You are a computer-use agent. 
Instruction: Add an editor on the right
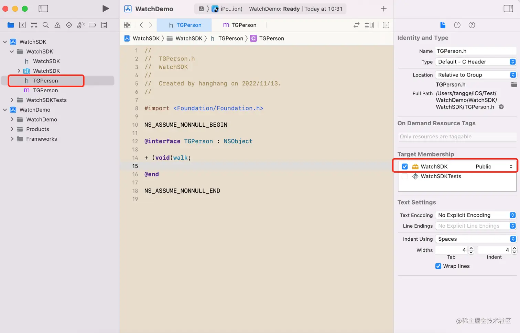(x=386, y=25)
